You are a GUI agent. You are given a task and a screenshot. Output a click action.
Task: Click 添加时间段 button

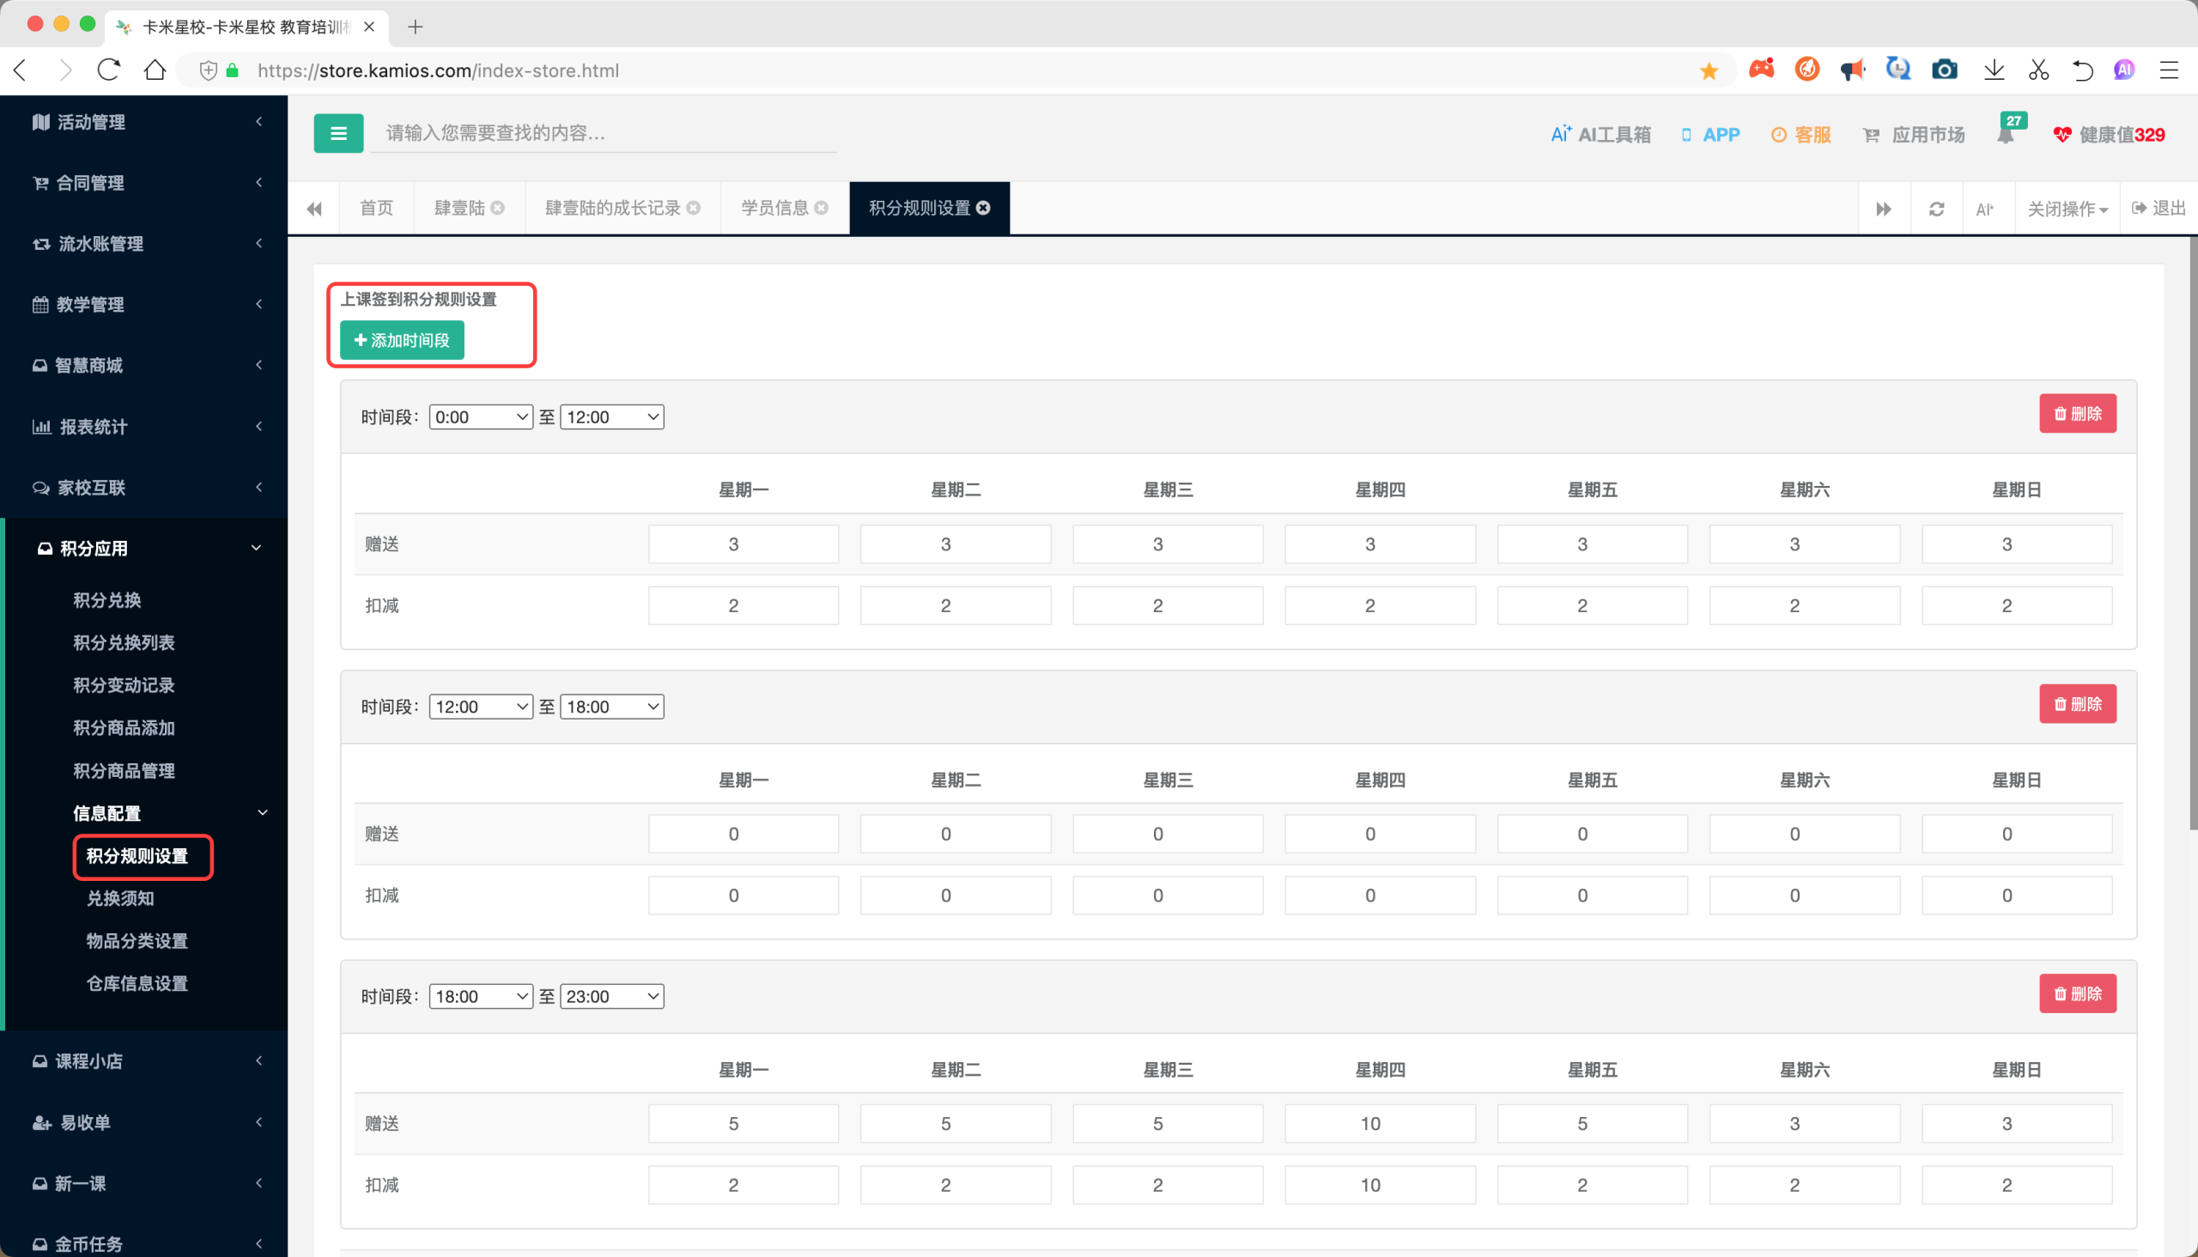click(x=403, y=340)
